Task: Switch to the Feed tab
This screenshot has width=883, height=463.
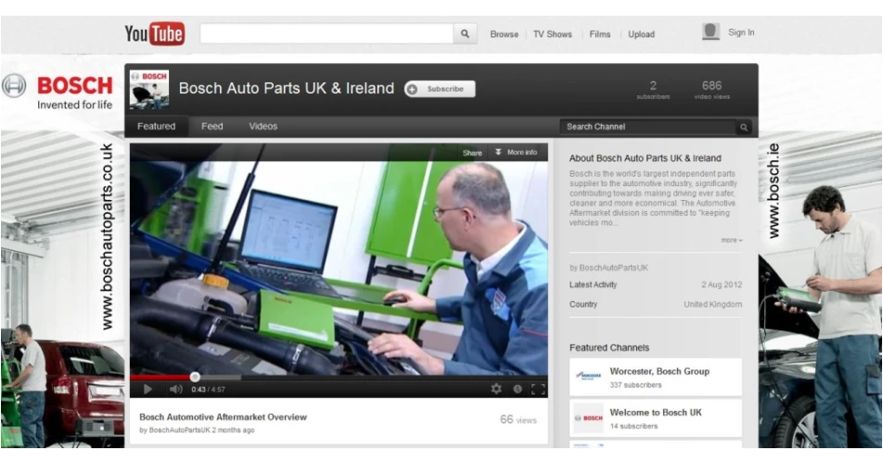Action: (212, 127)
